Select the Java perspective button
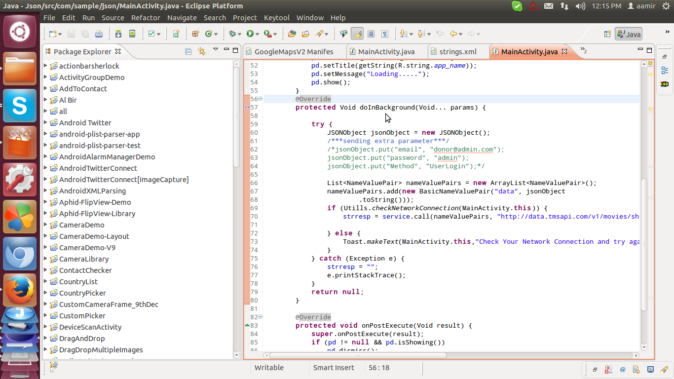This screenshot has height=379, width=674. pyautogui.click(x=629, y=34)
